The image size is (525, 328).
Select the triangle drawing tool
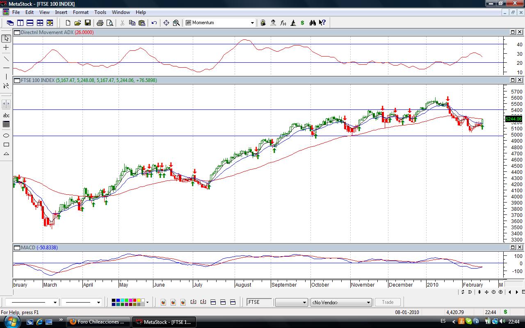[6, 154]
